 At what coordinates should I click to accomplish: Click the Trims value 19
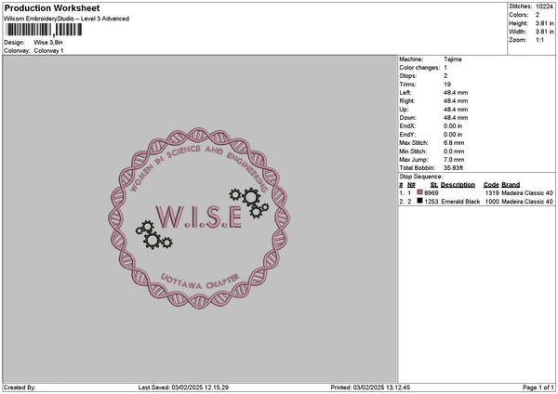(x=447, y=85)
